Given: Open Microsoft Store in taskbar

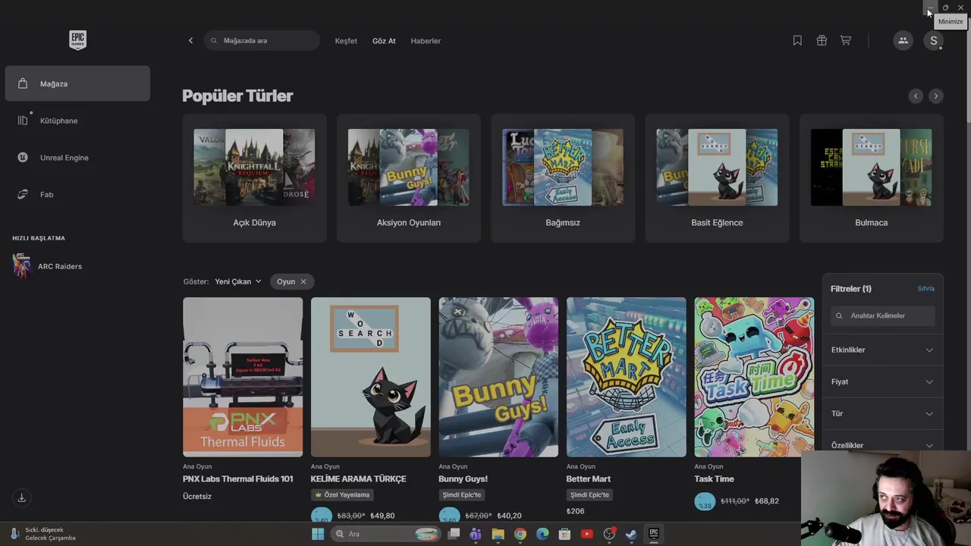Looking at the screenshot, I should click(564, 534).
